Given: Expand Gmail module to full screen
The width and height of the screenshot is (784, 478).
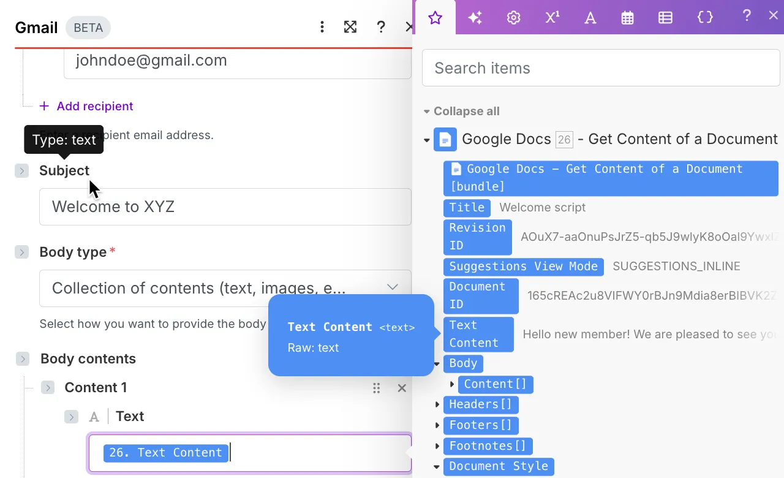Looking at the screenshot, I should coord(350,27).
